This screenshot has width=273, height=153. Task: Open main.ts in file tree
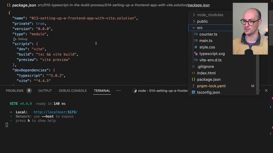click(x=206, y=41)
